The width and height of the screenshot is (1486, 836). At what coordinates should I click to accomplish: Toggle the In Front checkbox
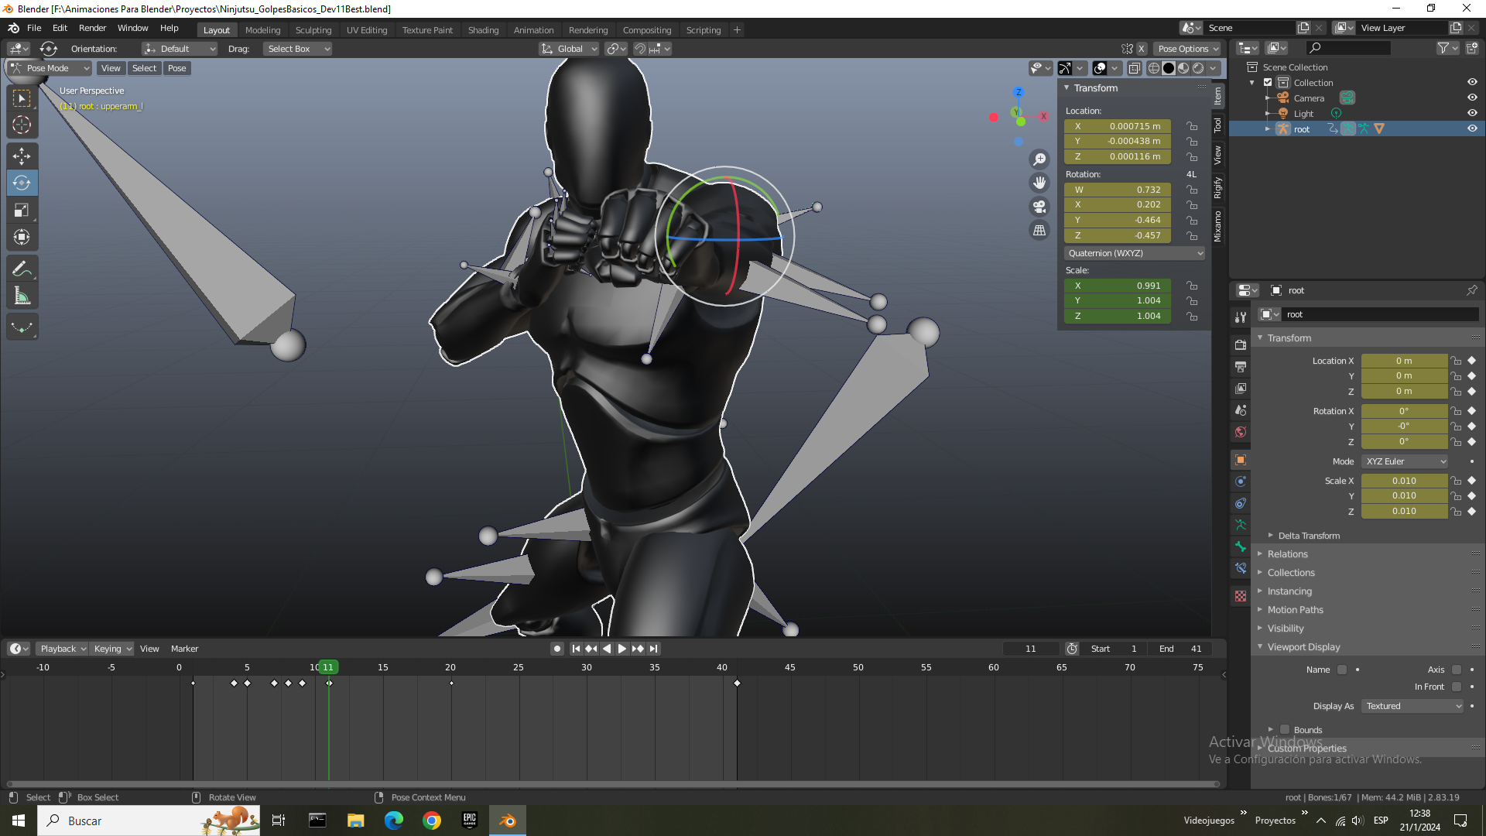click(1457, 687)
